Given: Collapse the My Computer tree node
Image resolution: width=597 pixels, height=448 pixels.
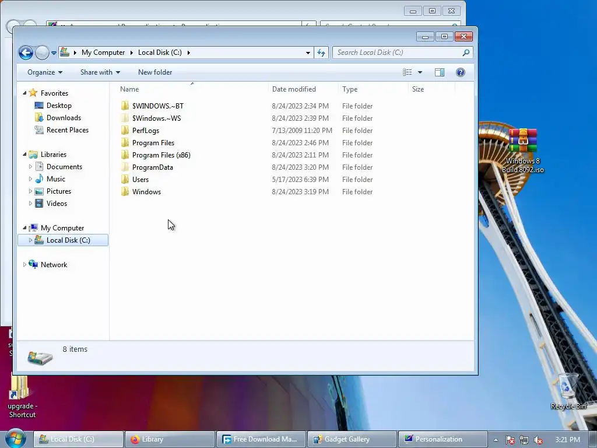Looking at the screenshot, I should pos(24,228).
